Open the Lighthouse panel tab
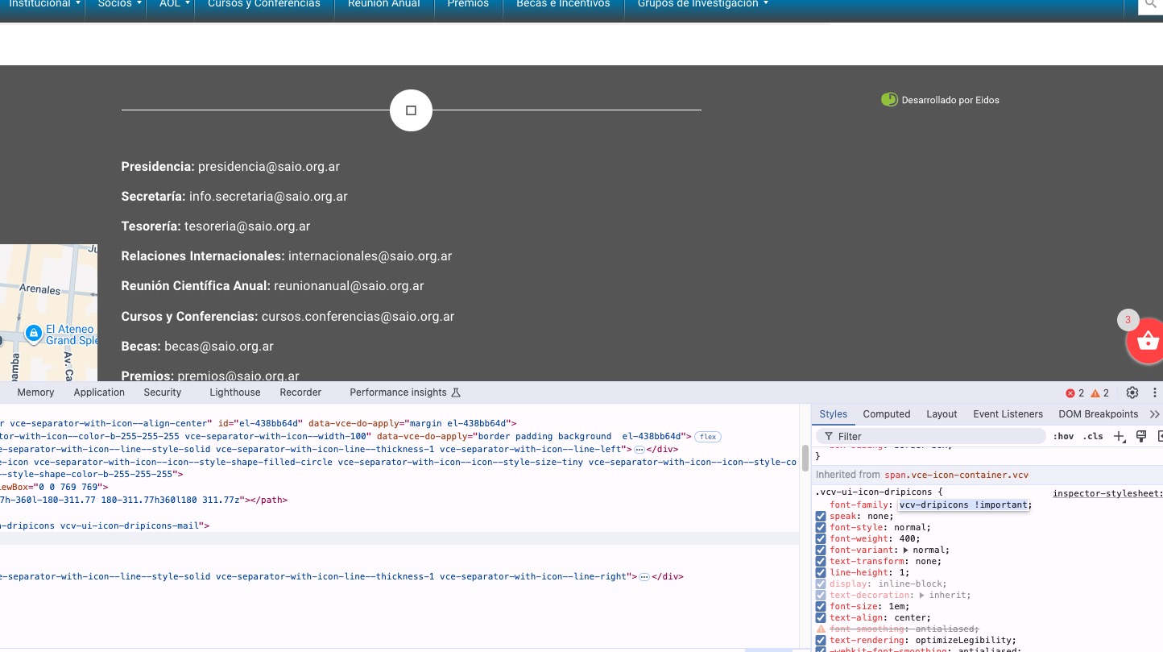This screenshot has height=652, width=1163. tap(234, 392)
